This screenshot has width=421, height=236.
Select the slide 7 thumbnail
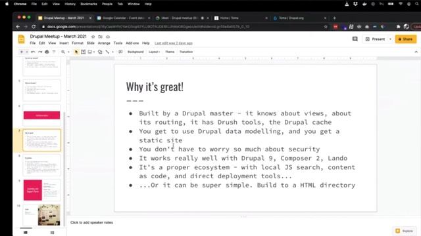click(x=42, y=140)
